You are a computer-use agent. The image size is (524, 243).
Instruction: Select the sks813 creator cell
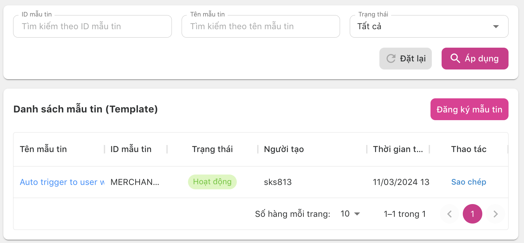click(x=278, y=182)
